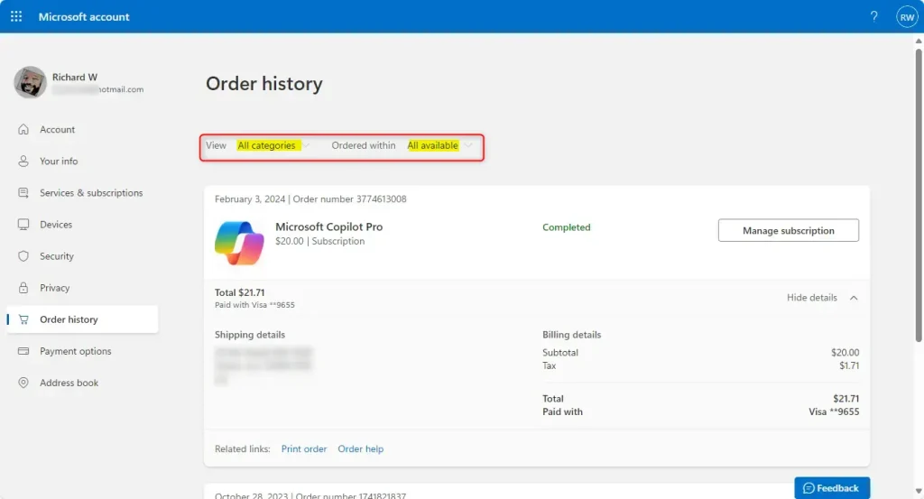
Task: Click the help question mark icon
Action: tap(873, 16)
